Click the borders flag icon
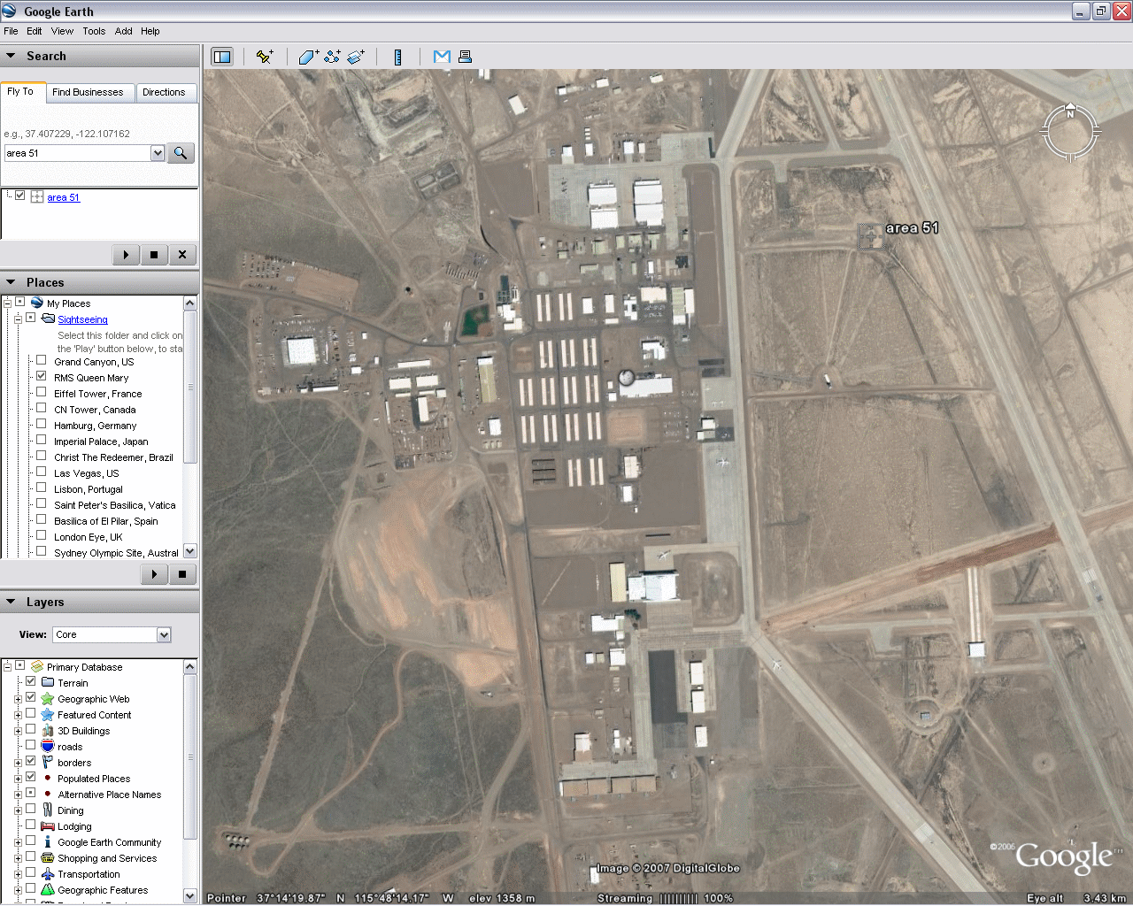 point(48,762)
